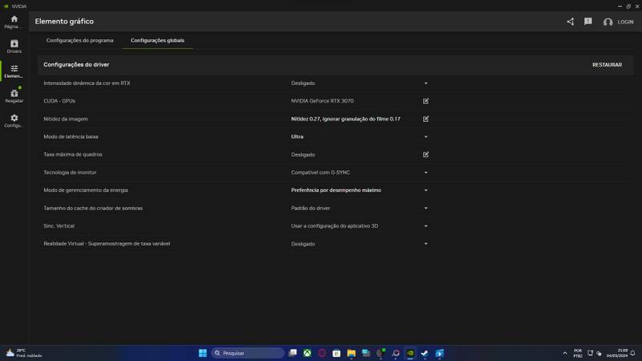Screen dimensions: 642x361
Task: Expand Modo de gerenciamento da energia dropdown
Action: coord(426,190)
